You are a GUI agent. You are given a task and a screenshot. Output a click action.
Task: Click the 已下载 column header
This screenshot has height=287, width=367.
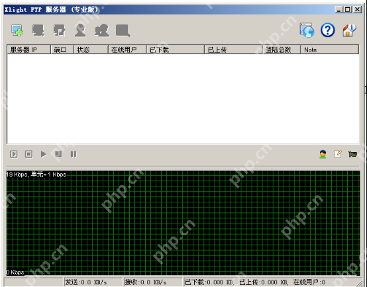pos(176,50)
